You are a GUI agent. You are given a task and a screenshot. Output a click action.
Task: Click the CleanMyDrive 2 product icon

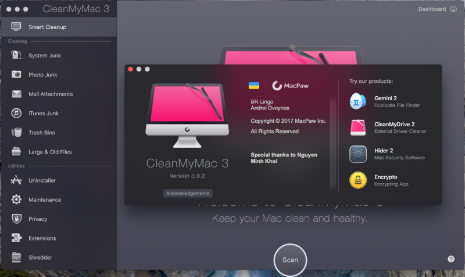[358, 127]
